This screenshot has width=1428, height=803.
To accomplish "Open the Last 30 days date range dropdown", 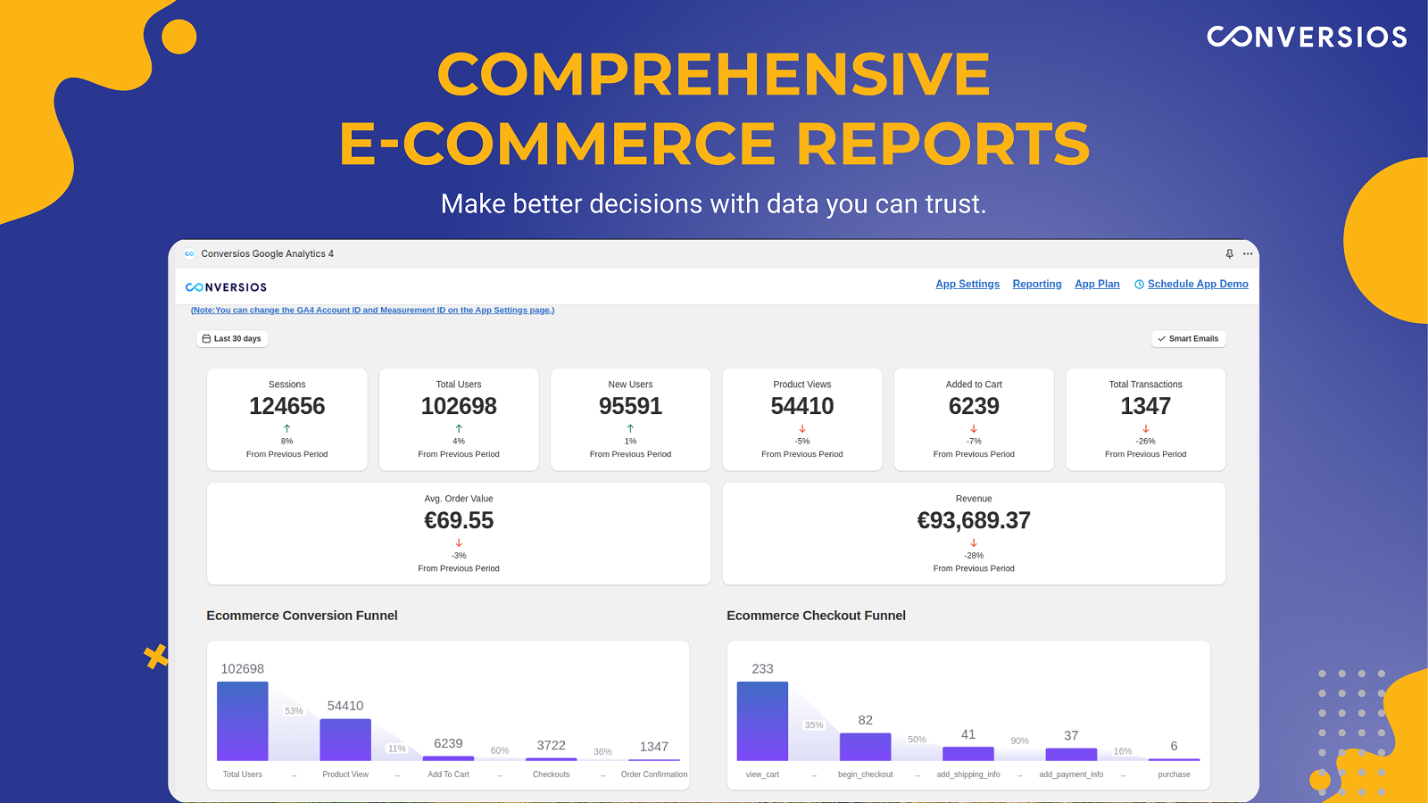I will [232, 339].
